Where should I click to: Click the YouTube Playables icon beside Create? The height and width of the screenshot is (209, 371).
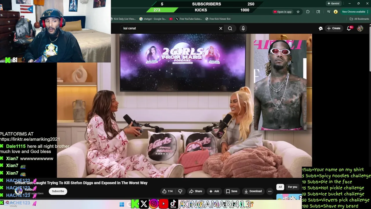321,28
